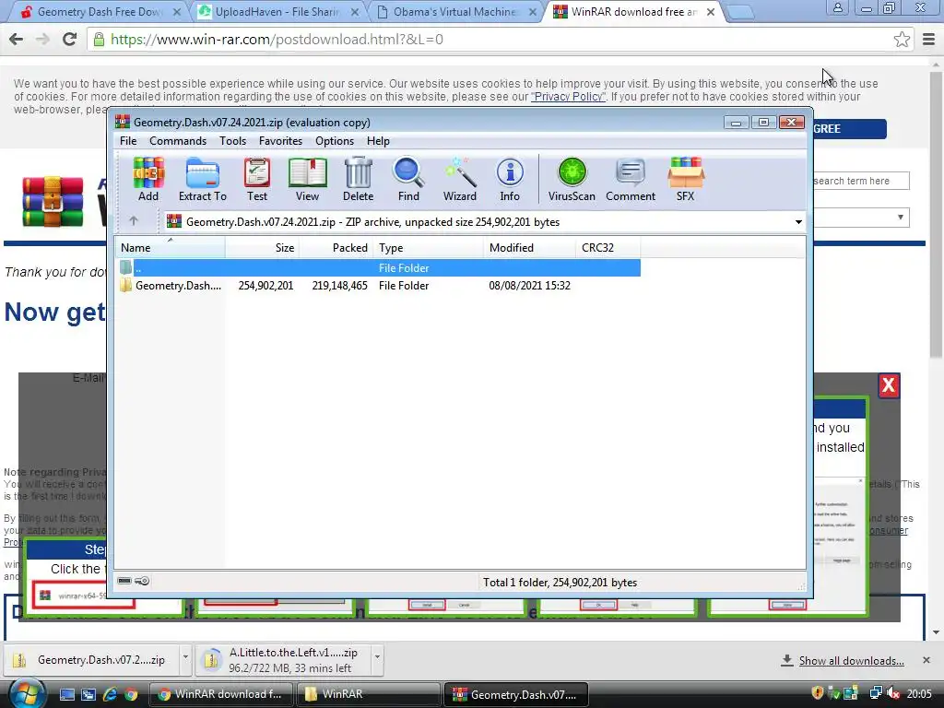Click Chrome back arrow
This screenshot has width=944, height=708.
point(17,39)
